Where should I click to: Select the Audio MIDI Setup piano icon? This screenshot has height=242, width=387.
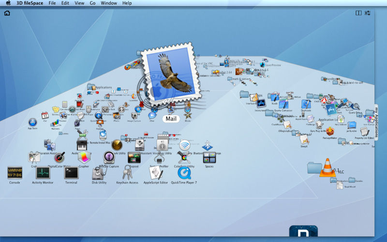tap(82, 145)
